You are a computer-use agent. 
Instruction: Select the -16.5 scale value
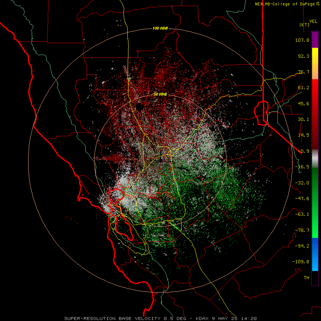[302, 167]
